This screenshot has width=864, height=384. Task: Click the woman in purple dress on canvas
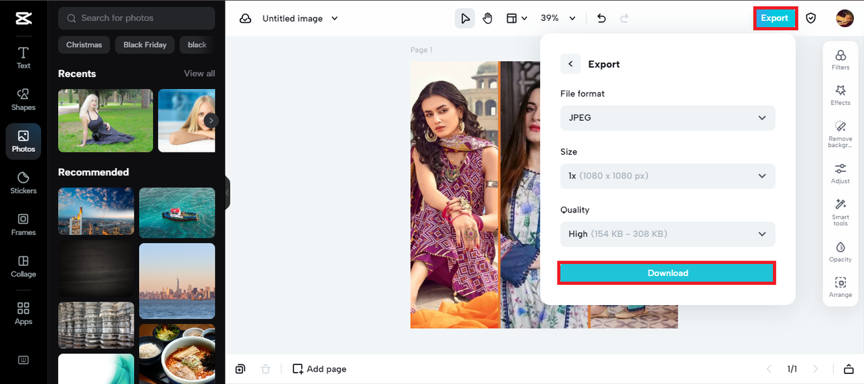click(454, 194)
